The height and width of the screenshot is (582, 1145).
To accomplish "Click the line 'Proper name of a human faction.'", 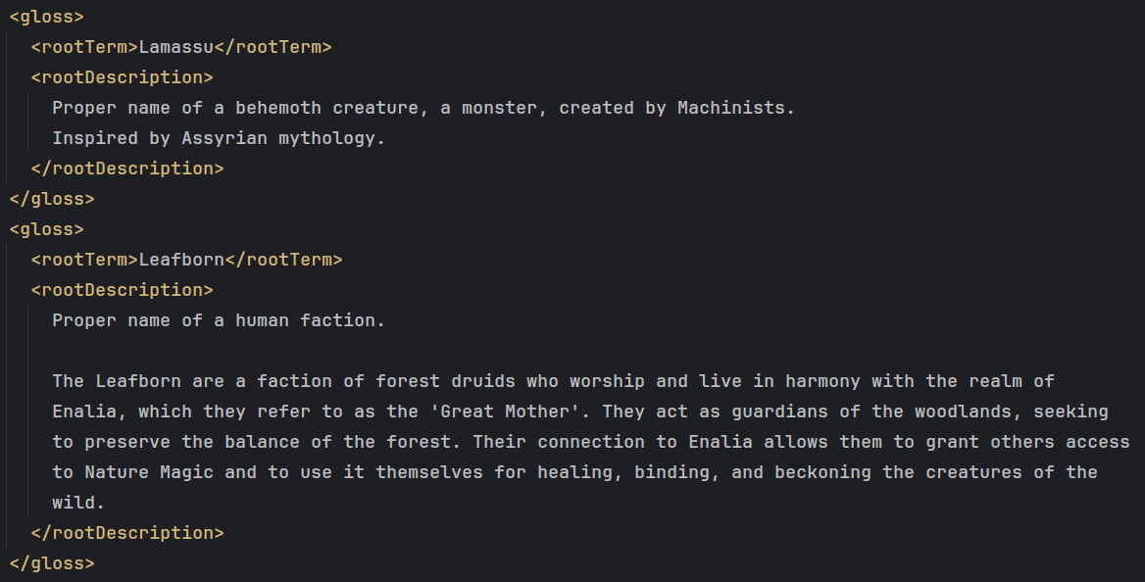I will point(219,320).
